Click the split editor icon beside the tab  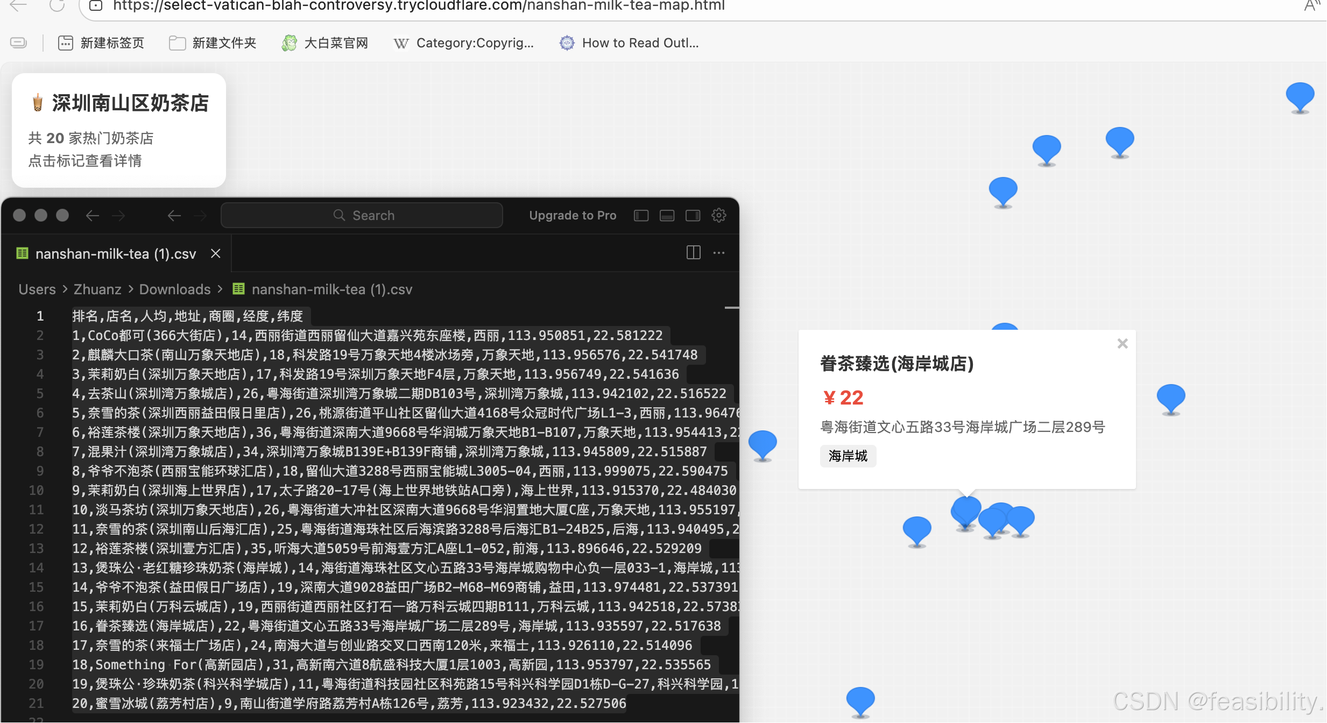click(x=693, y=253)
